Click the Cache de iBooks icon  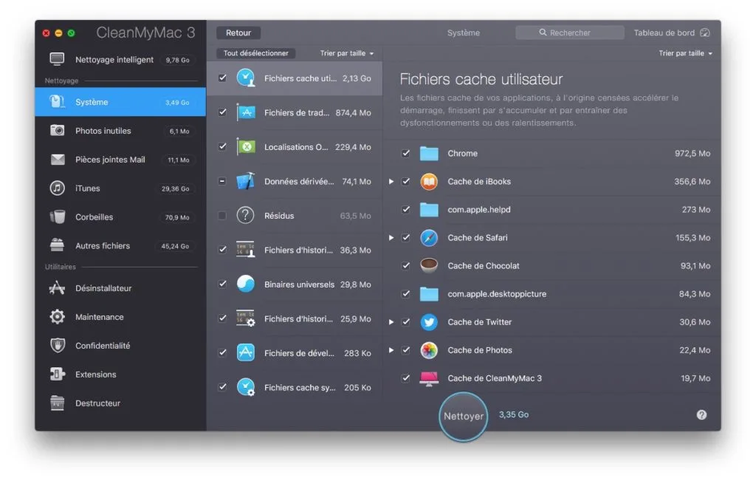[429, 182]
